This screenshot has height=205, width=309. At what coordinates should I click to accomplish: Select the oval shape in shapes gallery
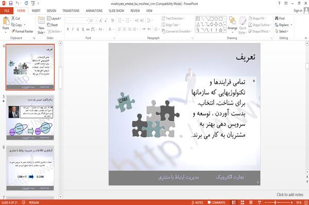(x=216, y=19)
